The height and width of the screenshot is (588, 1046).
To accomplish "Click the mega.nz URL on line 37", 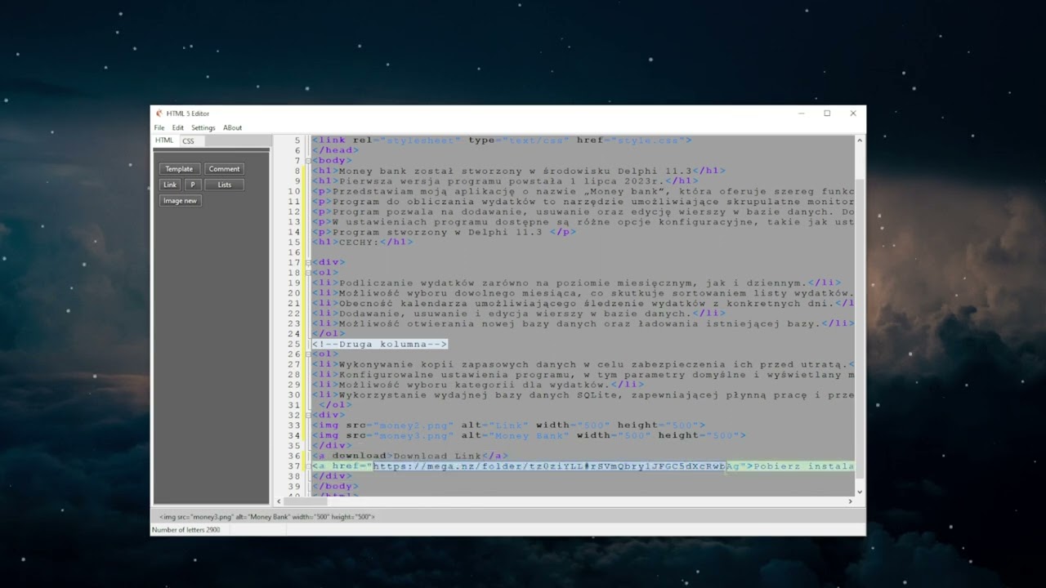I will tap(549, 466).
